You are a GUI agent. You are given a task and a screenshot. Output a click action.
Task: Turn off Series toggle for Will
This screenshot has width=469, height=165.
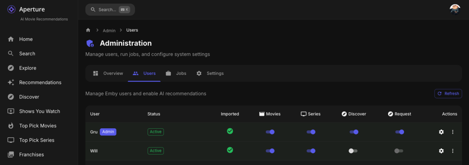coord(311,151)
